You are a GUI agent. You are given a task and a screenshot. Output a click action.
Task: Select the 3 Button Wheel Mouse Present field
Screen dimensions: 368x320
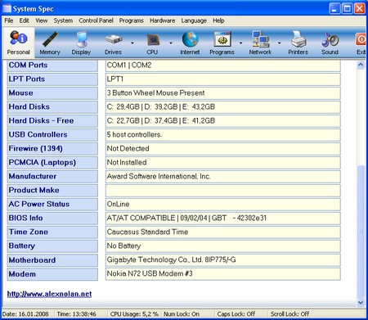(223, 93)
